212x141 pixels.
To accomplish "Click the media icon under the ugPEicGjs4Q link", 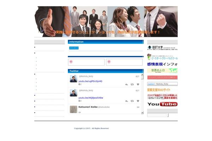I will click(79, 84).
